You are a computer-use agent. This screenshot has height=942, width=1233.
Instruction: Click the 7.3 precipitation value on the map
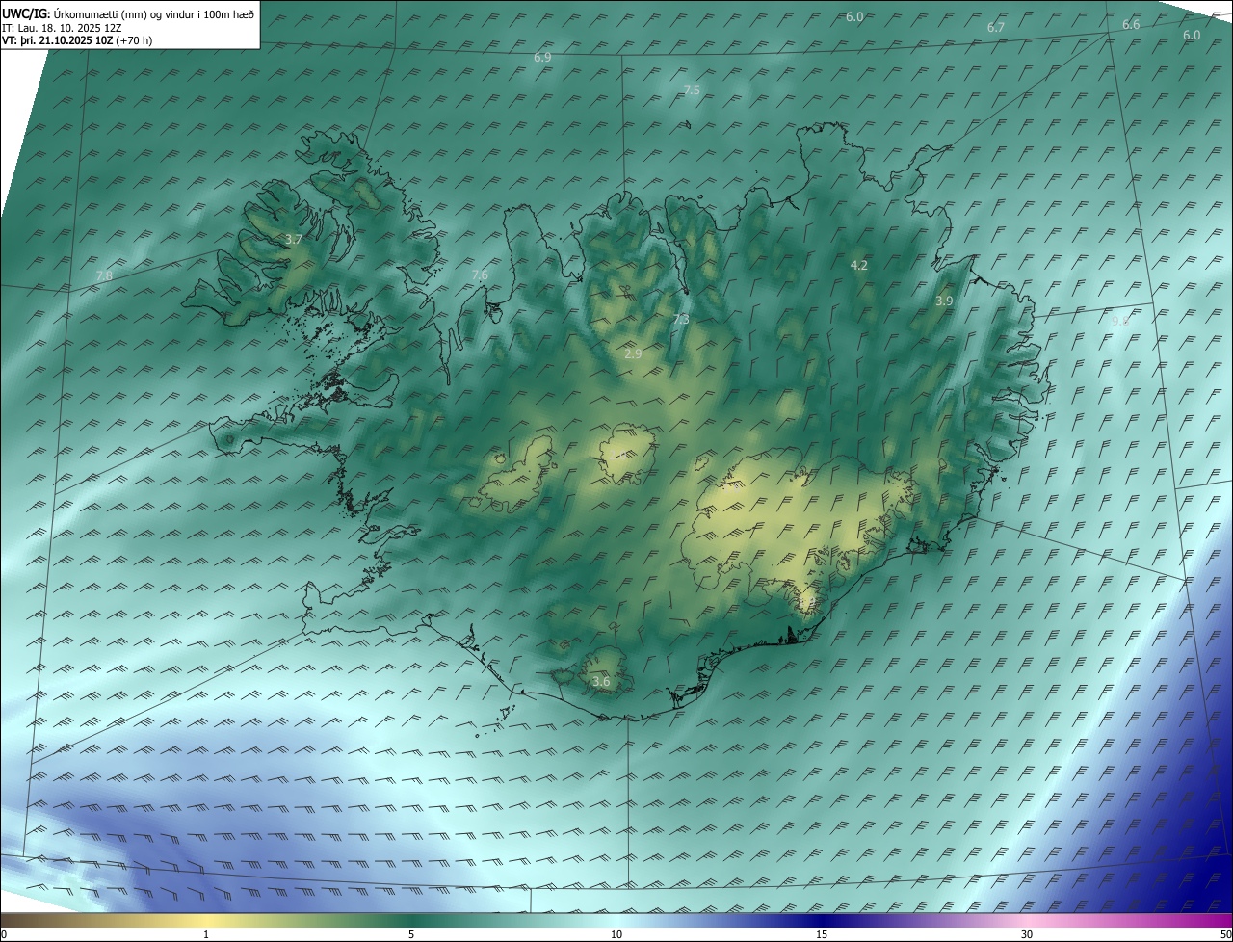pyautogui.click(x=680, y=320)
